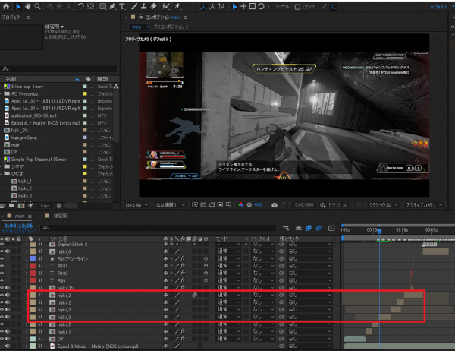Open the Graph Editor icon in timeline

(331, 228)
